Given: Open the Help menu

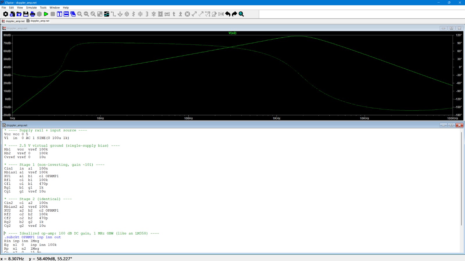Looking at the screenshot, I should pos(66,8).
